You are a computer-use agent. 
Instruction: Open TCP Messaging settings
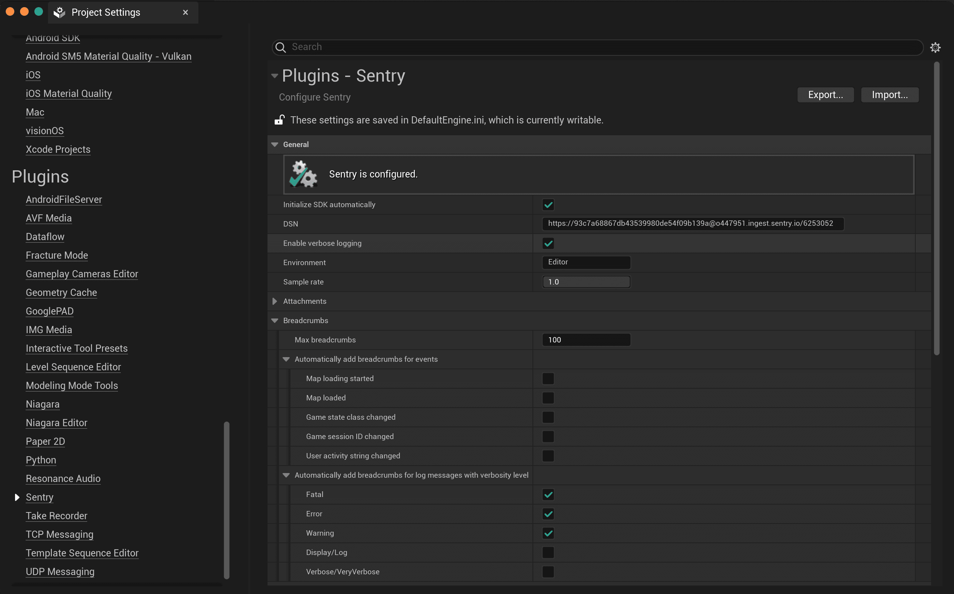tap(60, 534)
